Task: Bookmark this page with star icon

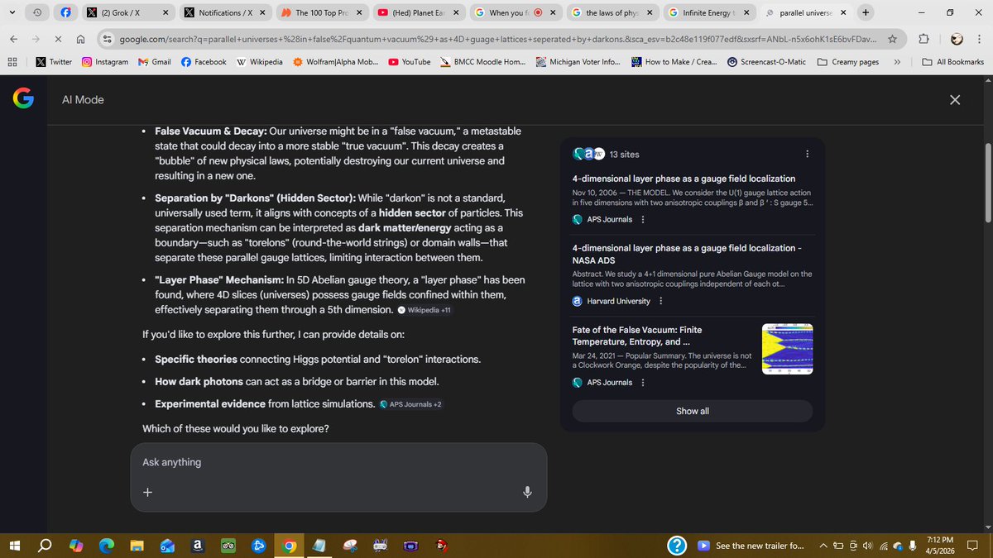Action: (x=892, y=39)
